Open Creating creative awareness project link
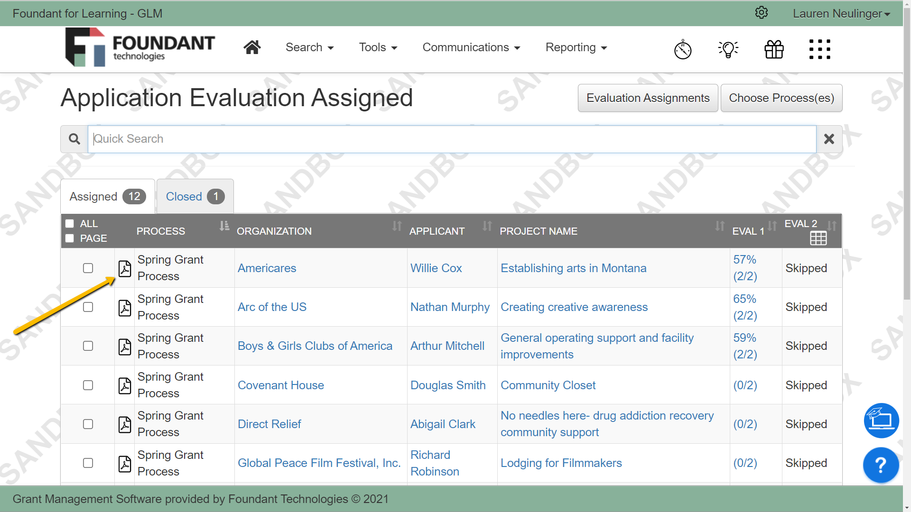911x512 pixels. [574, 307]
